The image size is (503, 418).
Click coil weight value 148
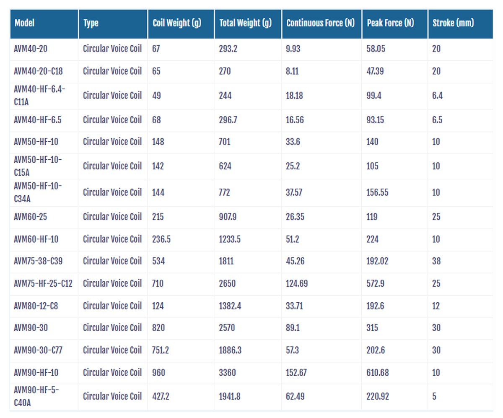[x=158, y=142]
